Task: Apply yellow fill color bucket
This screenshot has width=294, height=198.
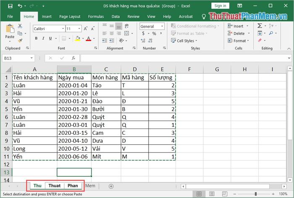Action: pos(78,39)
